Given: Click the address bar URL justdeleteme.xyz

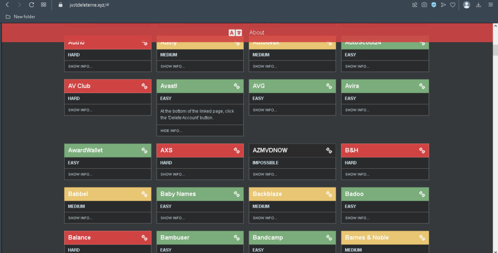Looking at the screenshot, I should point(89,5).
